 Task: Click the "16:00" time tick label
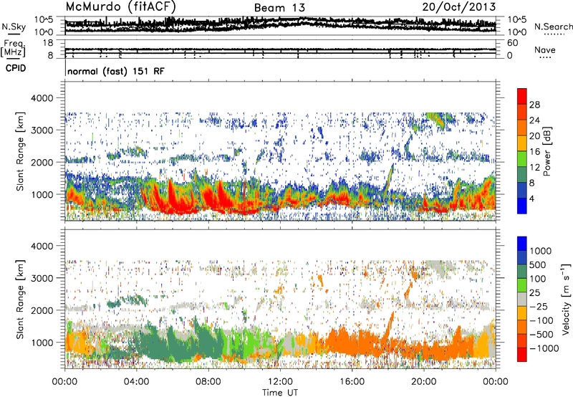pos(352,382)
